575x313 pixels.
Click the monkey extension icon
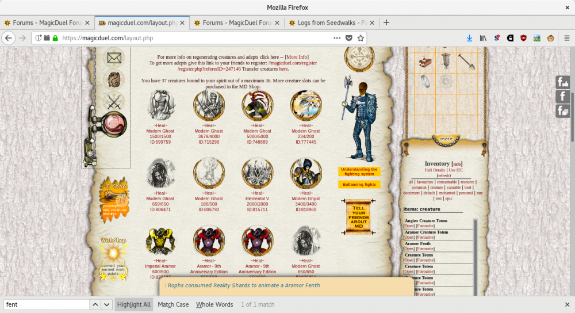550,38
